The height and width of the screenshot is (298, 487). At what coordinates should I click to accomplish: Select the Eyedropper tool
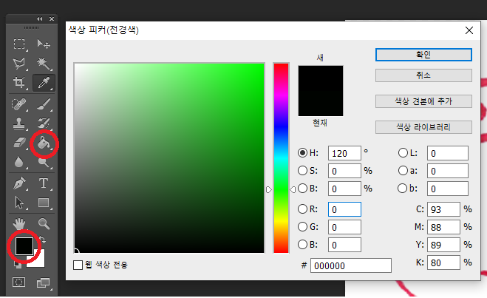(x=44, y=83)
